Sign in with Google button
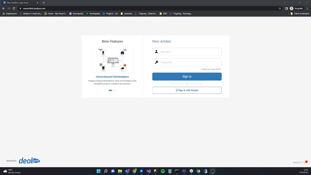The height and width of the screenshot is (175, 311). coord(187,90)
